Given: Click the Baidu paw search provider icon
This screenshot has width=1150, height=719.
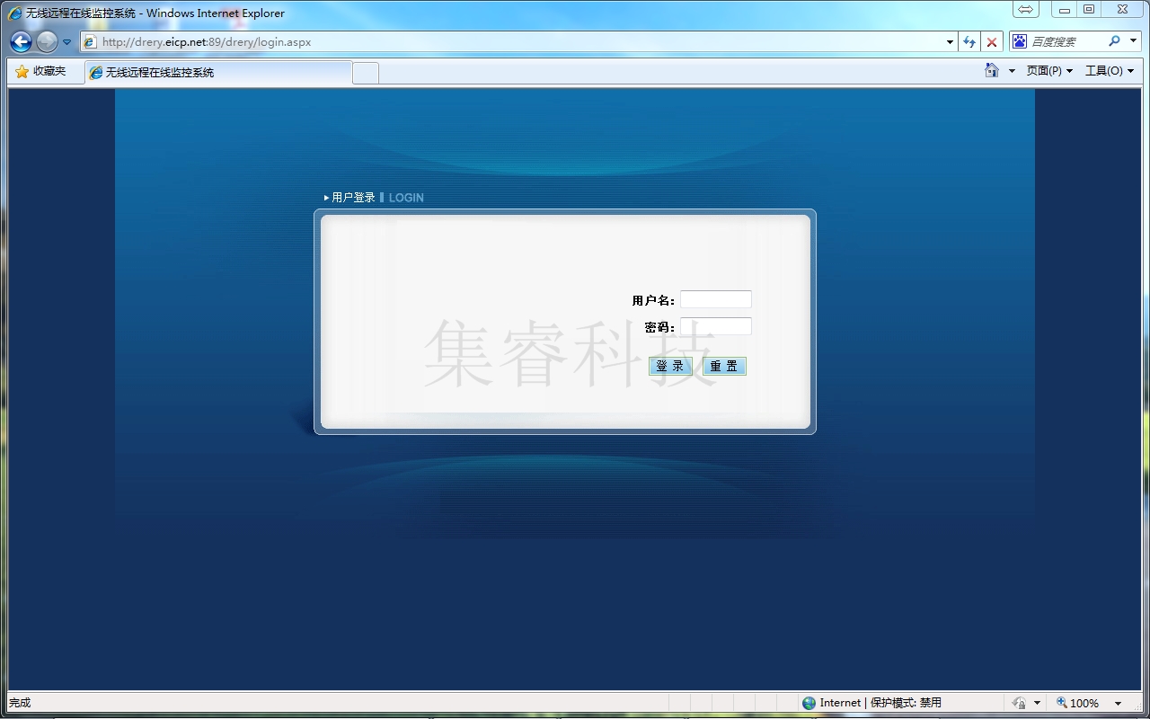Looking at the screenshot, I should point(1020,41).
